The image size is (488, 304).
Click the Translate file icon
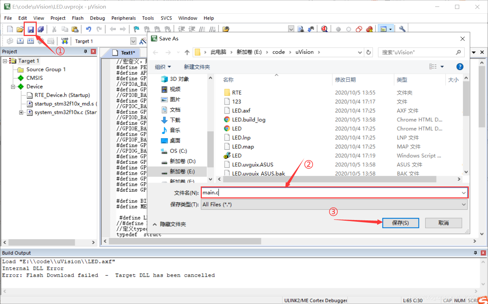pos(10,41)
